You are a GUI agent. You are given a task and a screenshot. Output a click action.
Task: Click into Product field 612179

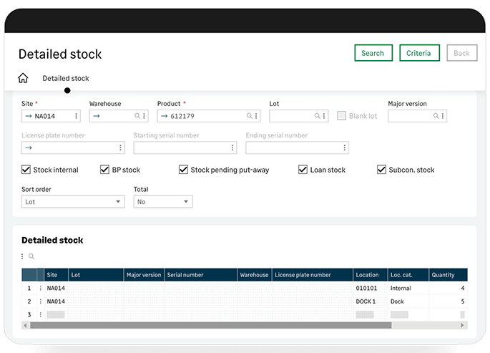209,116
